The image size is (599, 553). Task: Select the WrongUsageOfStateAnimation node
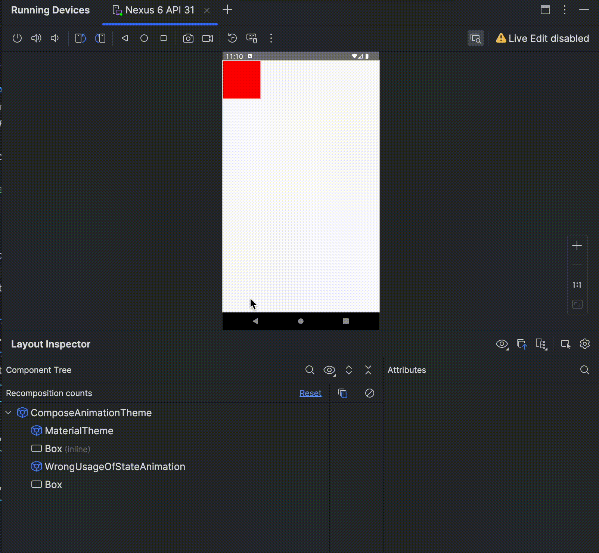(115, 467)
